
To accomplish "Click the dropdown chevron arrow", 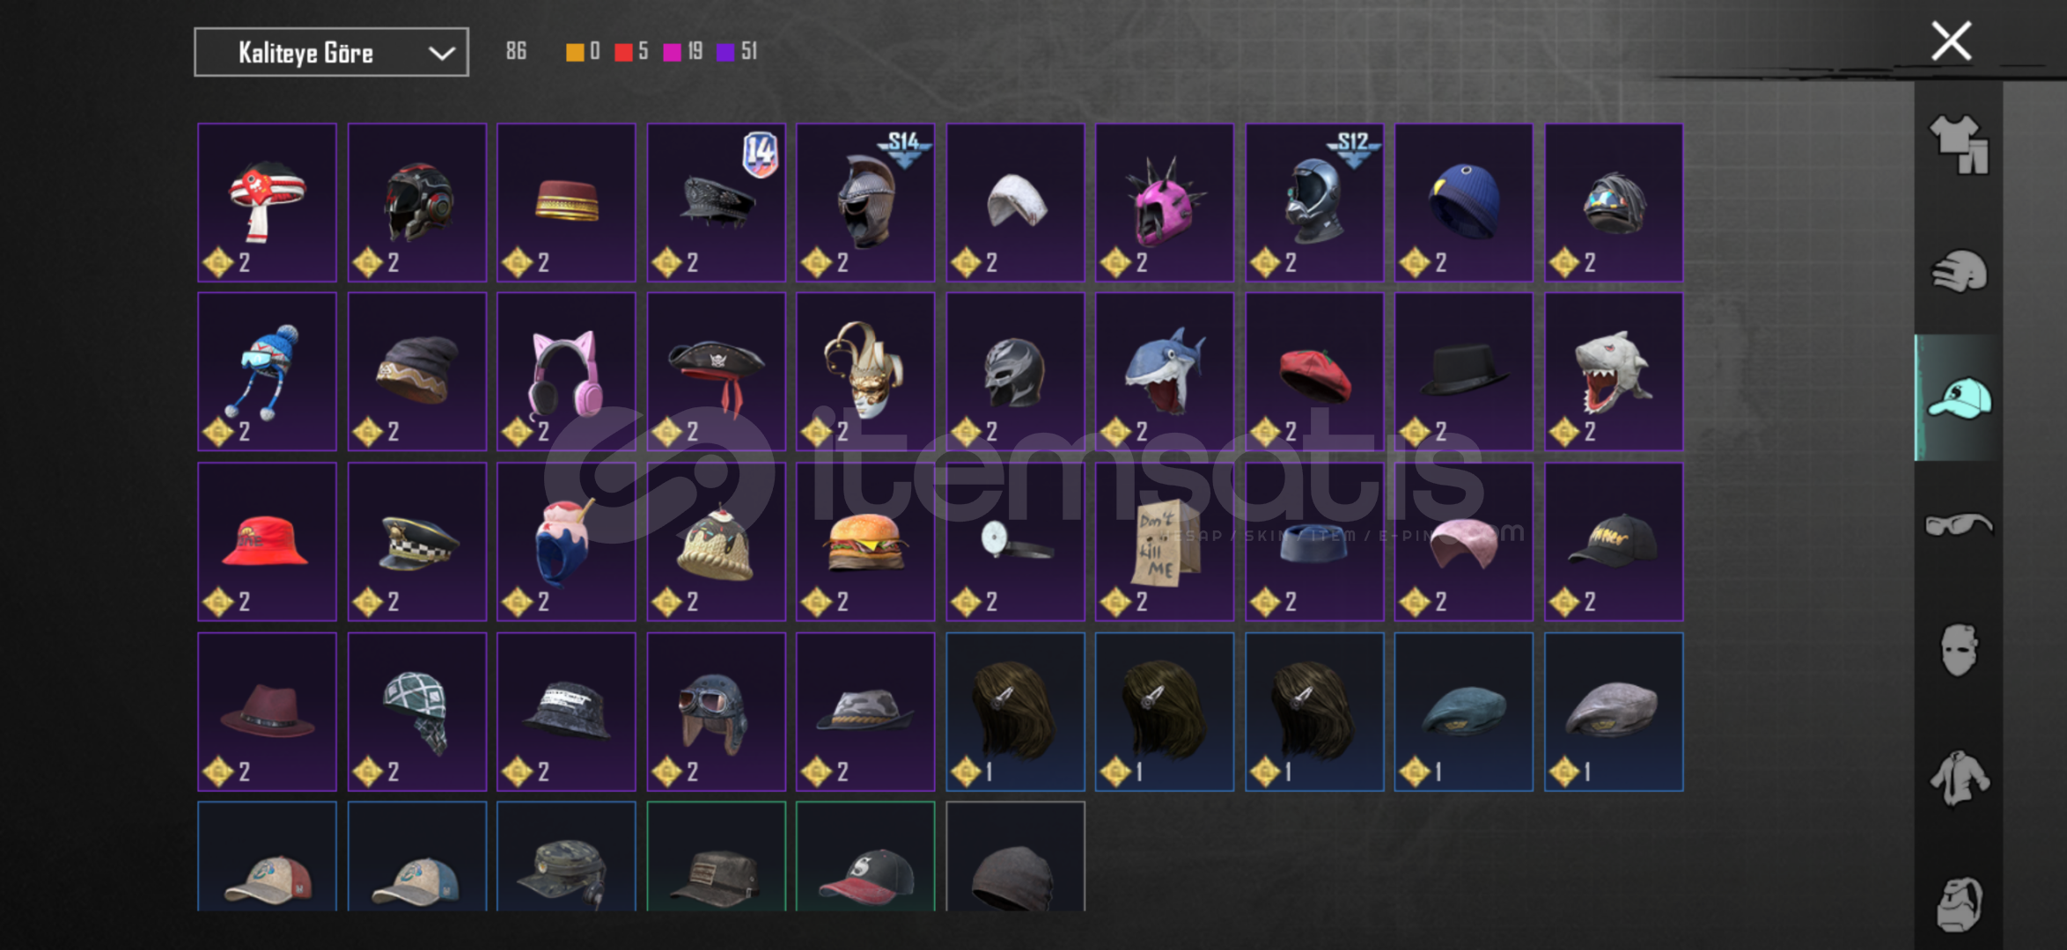I will 441,54.
